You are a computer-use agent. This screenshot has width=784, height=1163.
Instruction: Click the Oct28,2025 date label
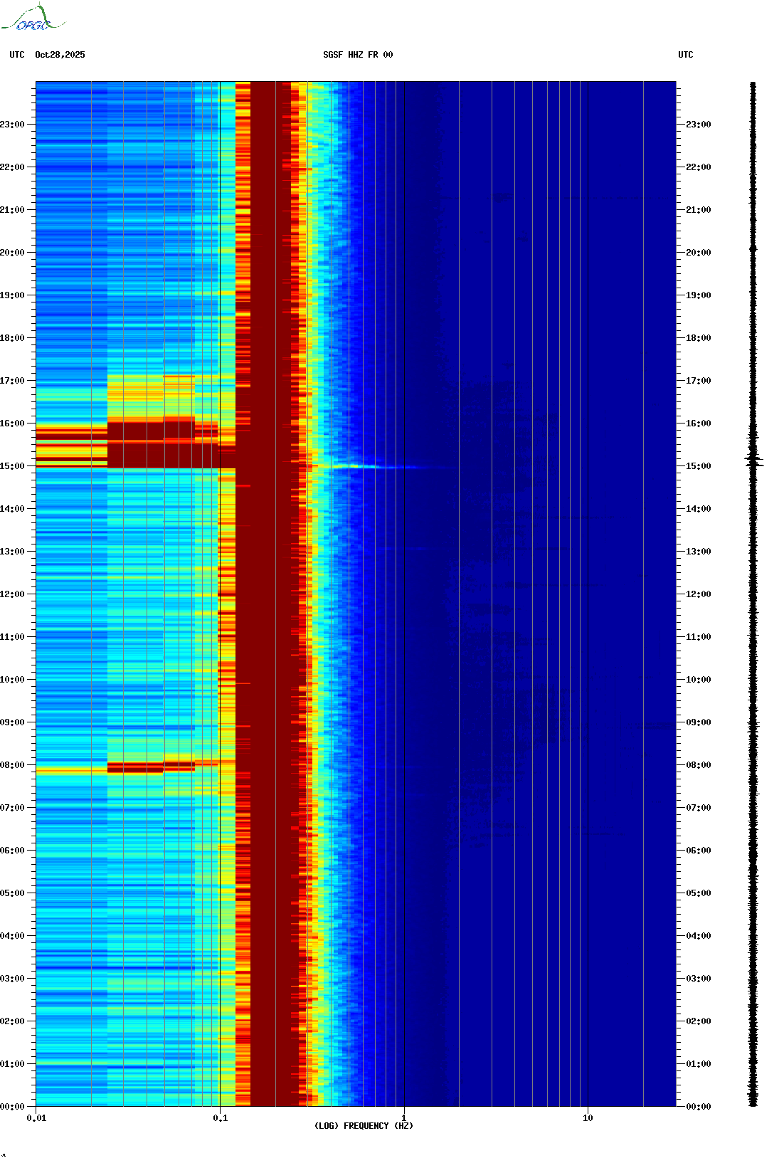(60, 55)
